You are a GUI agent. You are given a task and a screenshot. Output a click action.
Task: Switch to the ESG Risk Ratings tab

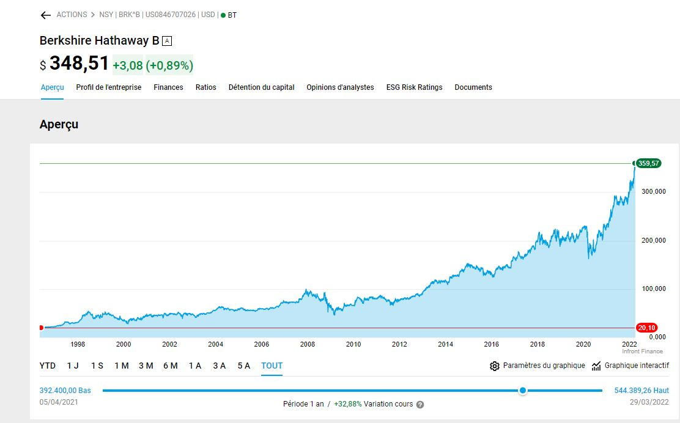414,87
